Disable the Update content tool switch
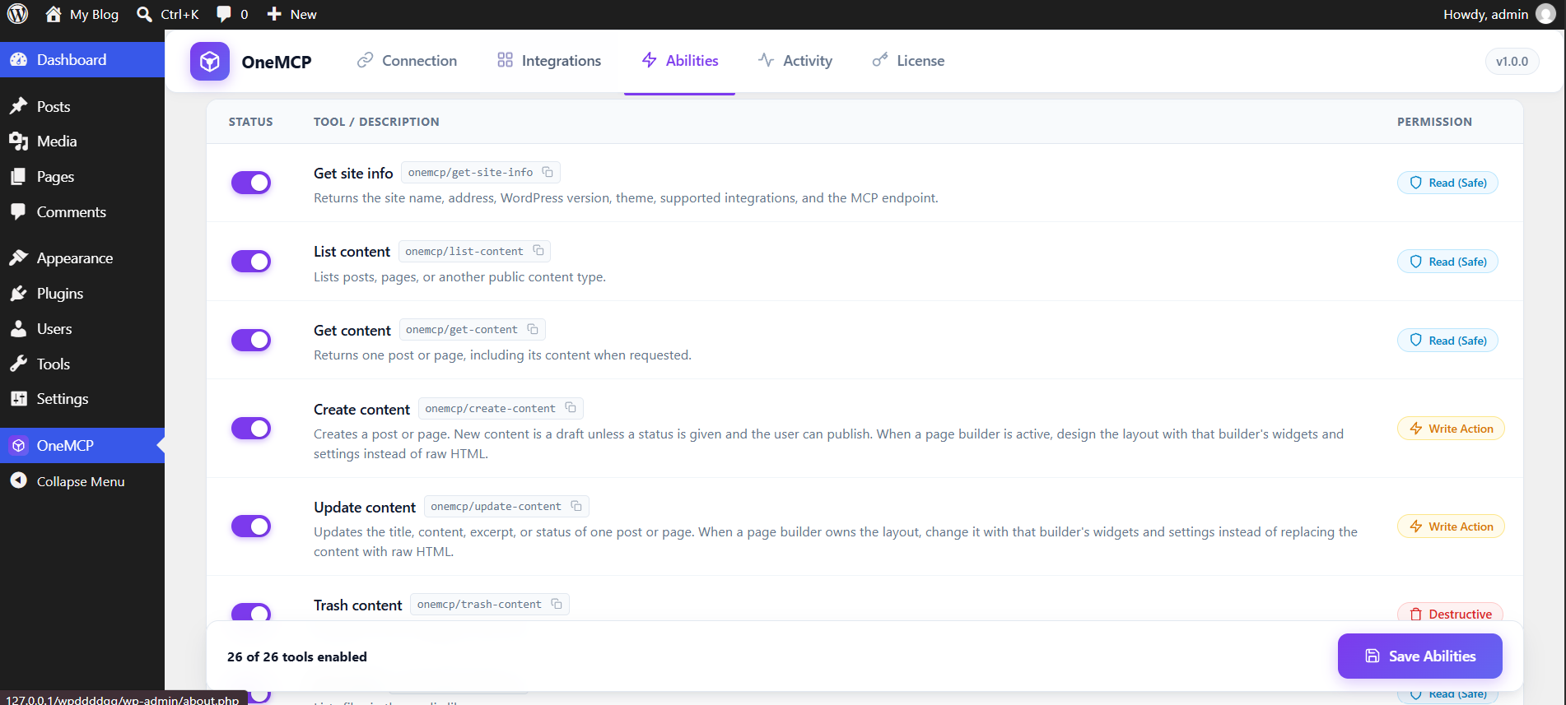The height and width of the screenshot is (705, 1566). [x=251, y=526]
